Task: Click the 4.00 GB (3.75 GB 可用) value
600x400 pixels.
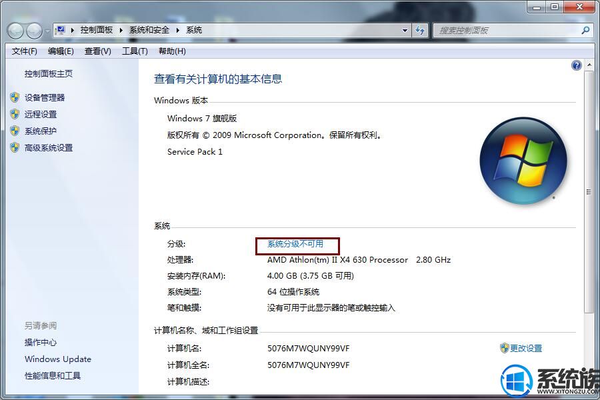Action: (310, 275)
